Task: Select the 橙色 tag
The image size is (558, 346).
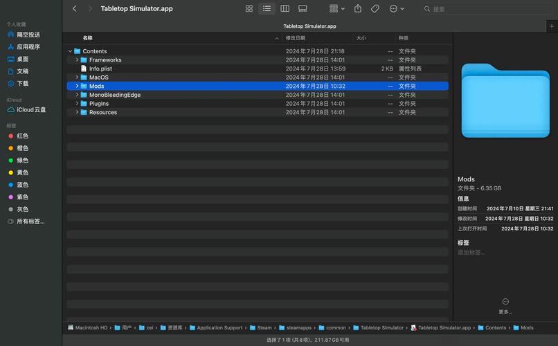Action: point(18,148)
